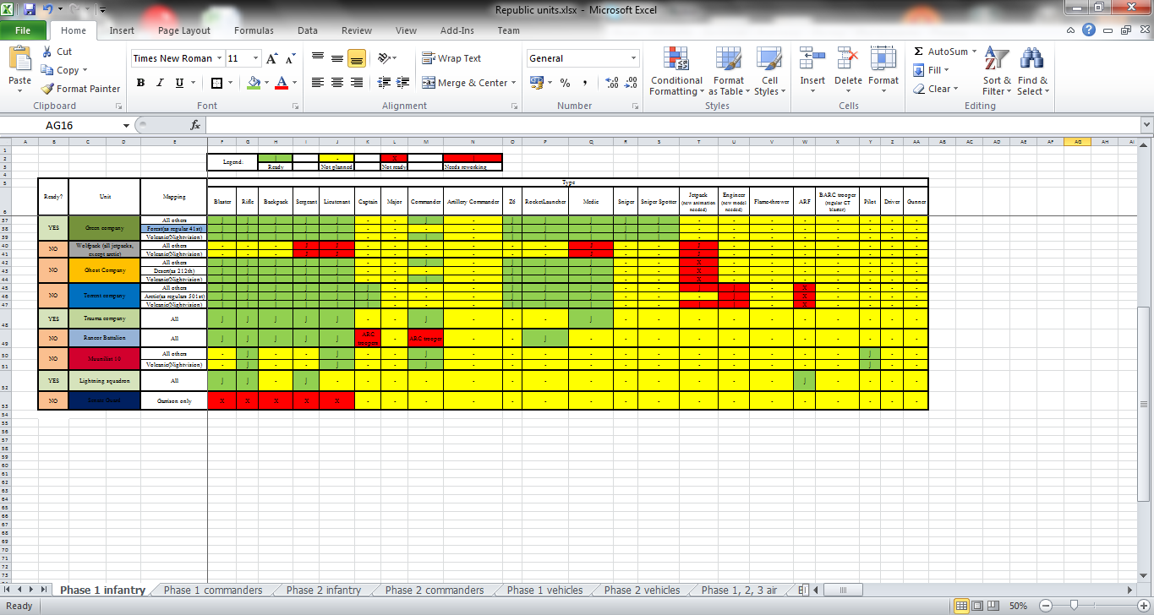Toggle Bold formatting
This screenshot has height=615, width=1154.
[140, 83]
